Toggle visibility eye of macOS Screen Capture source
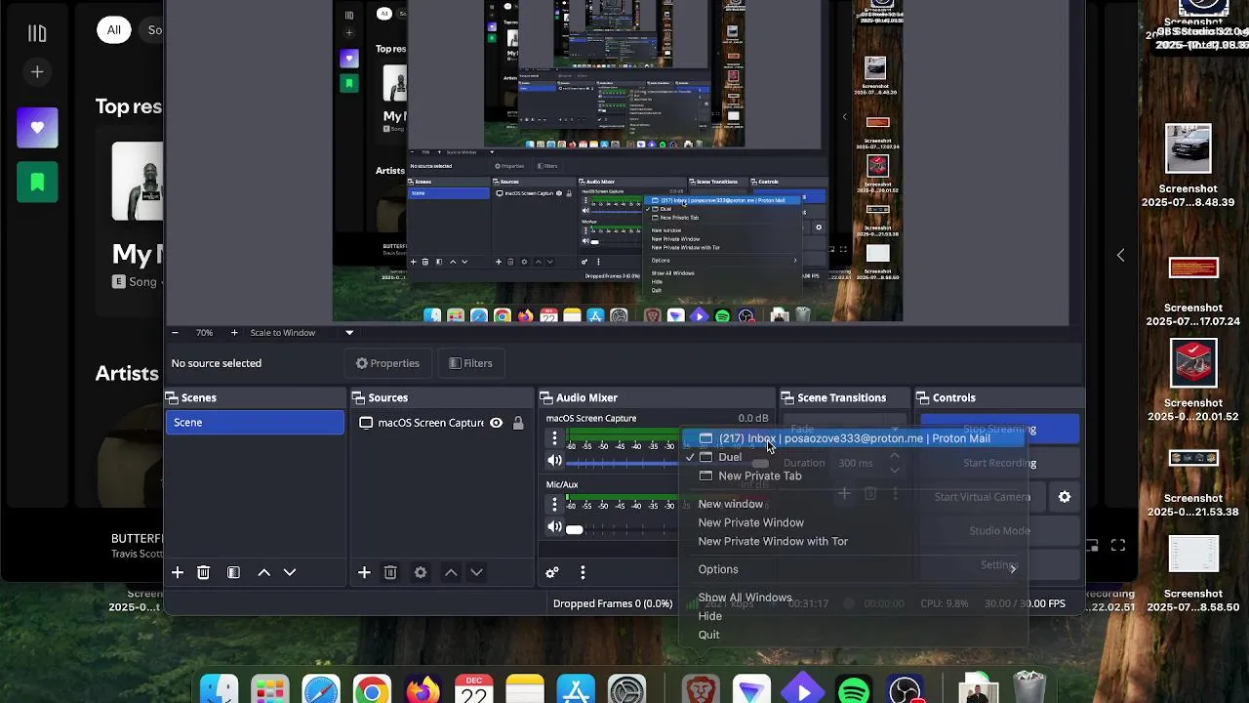The width and height of the screenshot is (1249, 703). coord(496,423)
